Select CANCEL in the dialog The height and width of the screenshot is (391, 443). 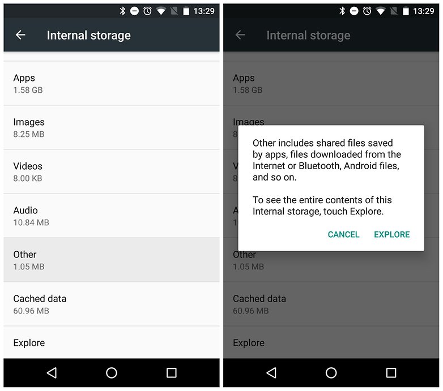(x=343, y=234)
